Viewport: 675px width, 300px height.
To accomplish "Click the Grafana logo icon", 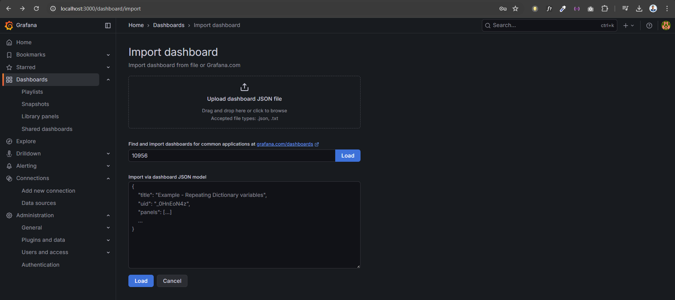I will [9, 25].
